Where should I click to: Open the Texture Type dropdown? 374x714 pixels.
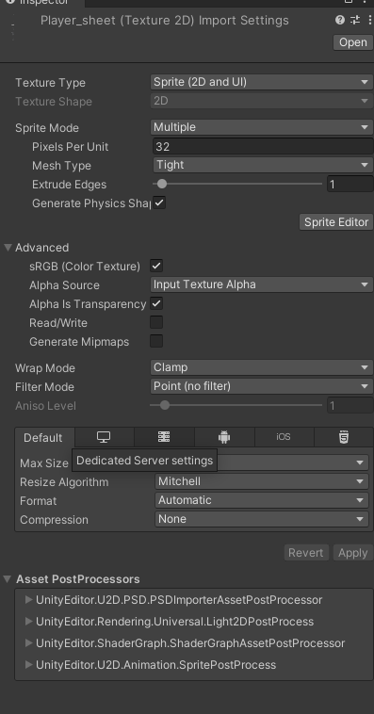click(262, 82)
